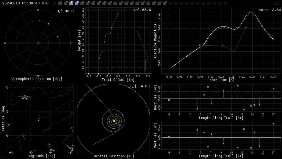
Task: Click the R radiant marker on polar plot
Action: [x=48, y=24]
